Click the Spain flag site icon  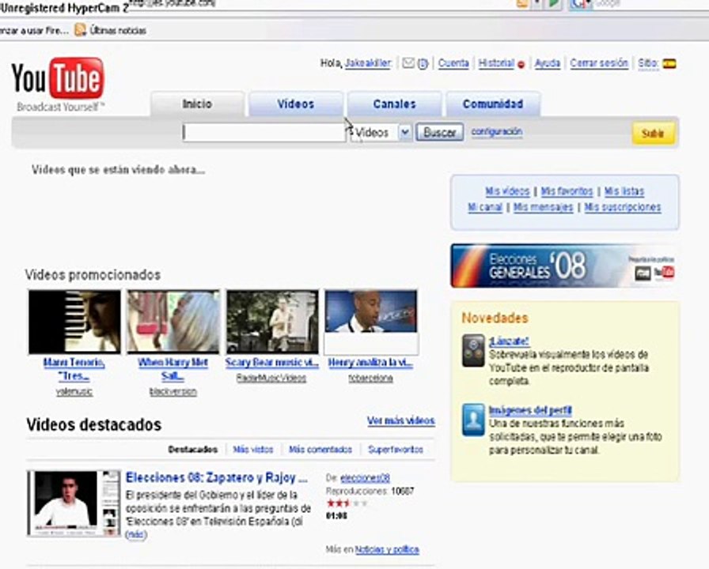pyautogui.click(x=669, y=64)
